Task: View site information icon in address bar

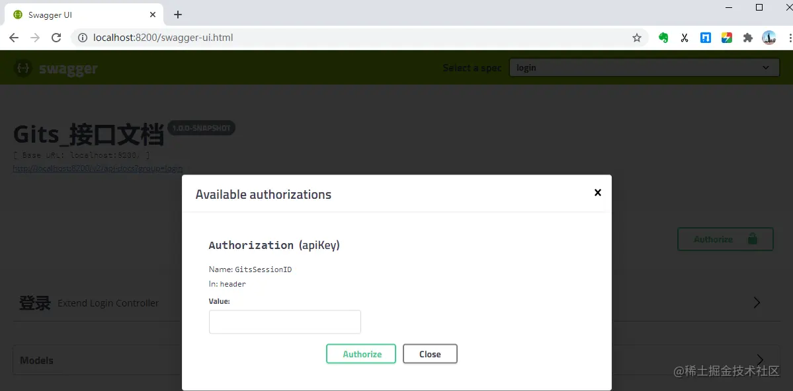Action: pos(83,38)
